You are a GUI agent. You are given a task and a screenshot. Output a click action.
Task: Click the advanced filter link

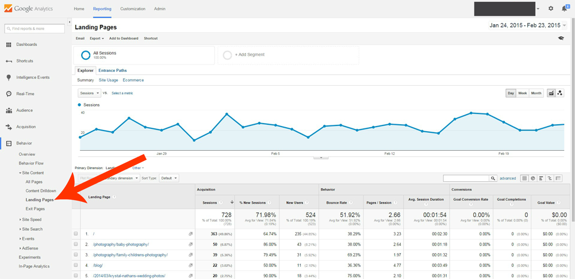[x=508, y=178]
